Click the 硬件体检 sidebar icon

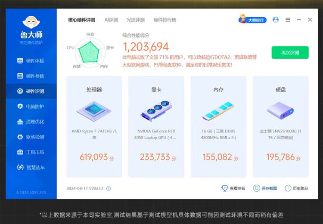(20, 61)
